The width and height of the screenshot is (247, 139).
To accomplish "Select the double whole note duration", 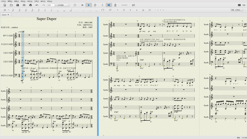I will pyautogui.click(x=64, y=10).
